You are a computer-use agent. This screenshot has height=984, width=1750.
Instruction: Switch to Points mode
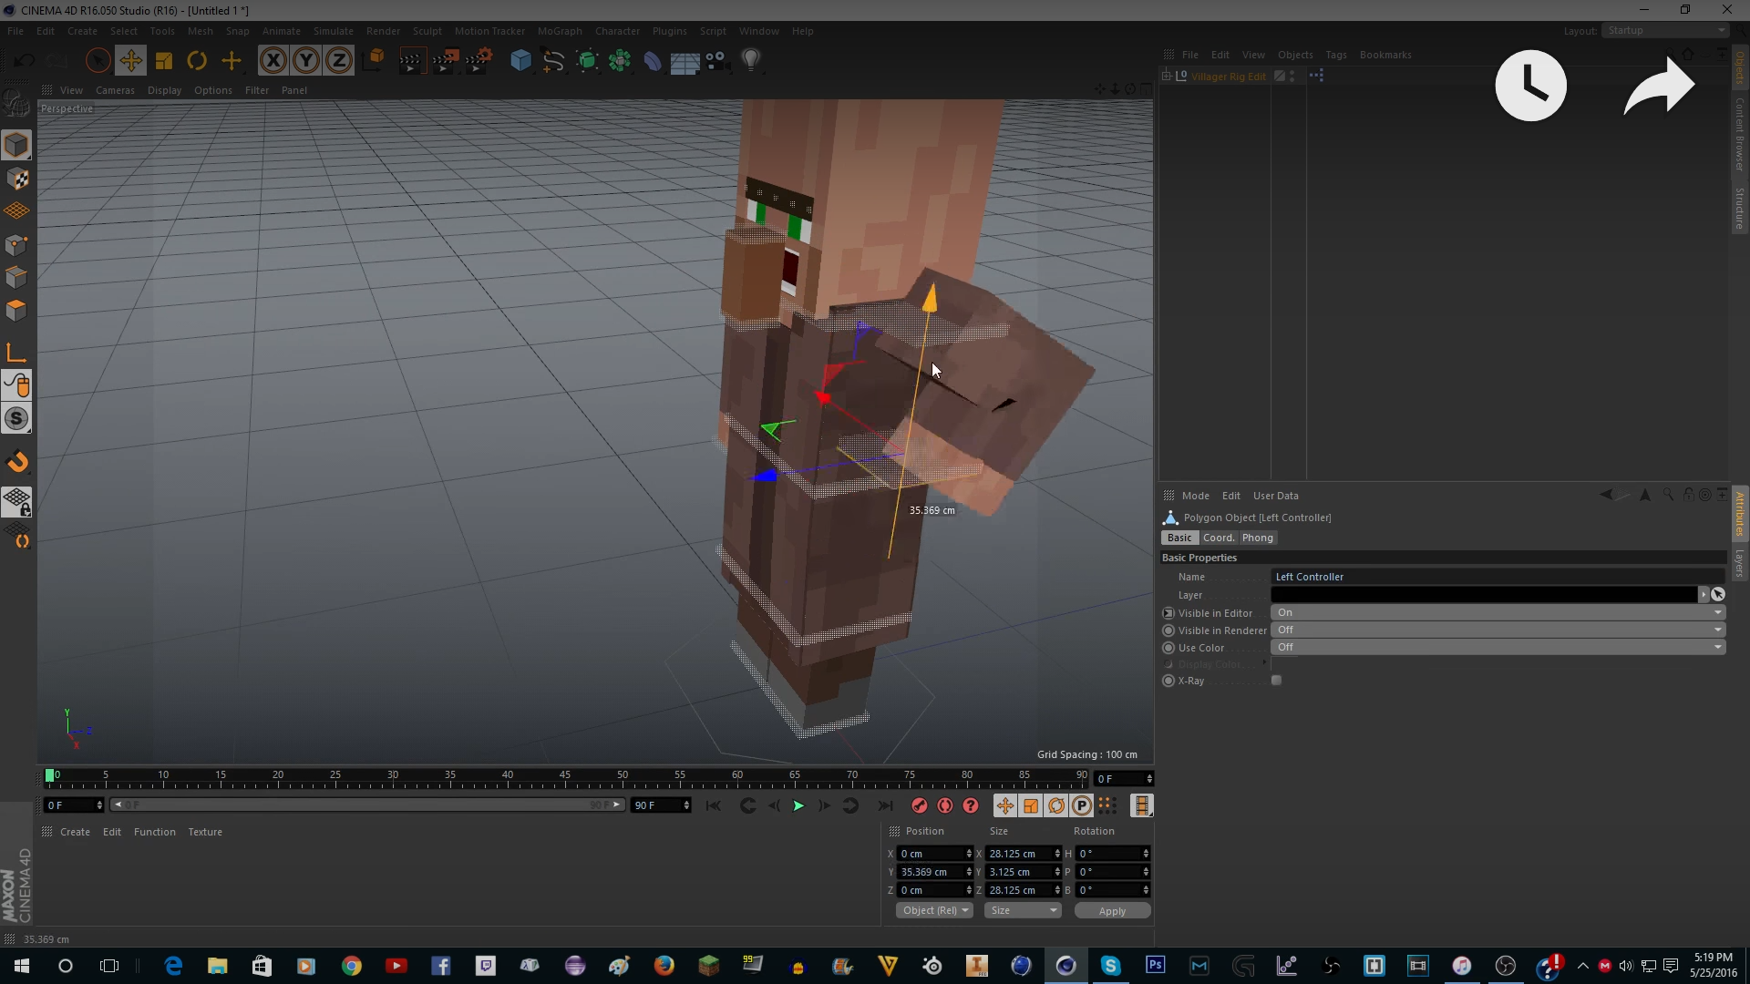coord(16,244)
